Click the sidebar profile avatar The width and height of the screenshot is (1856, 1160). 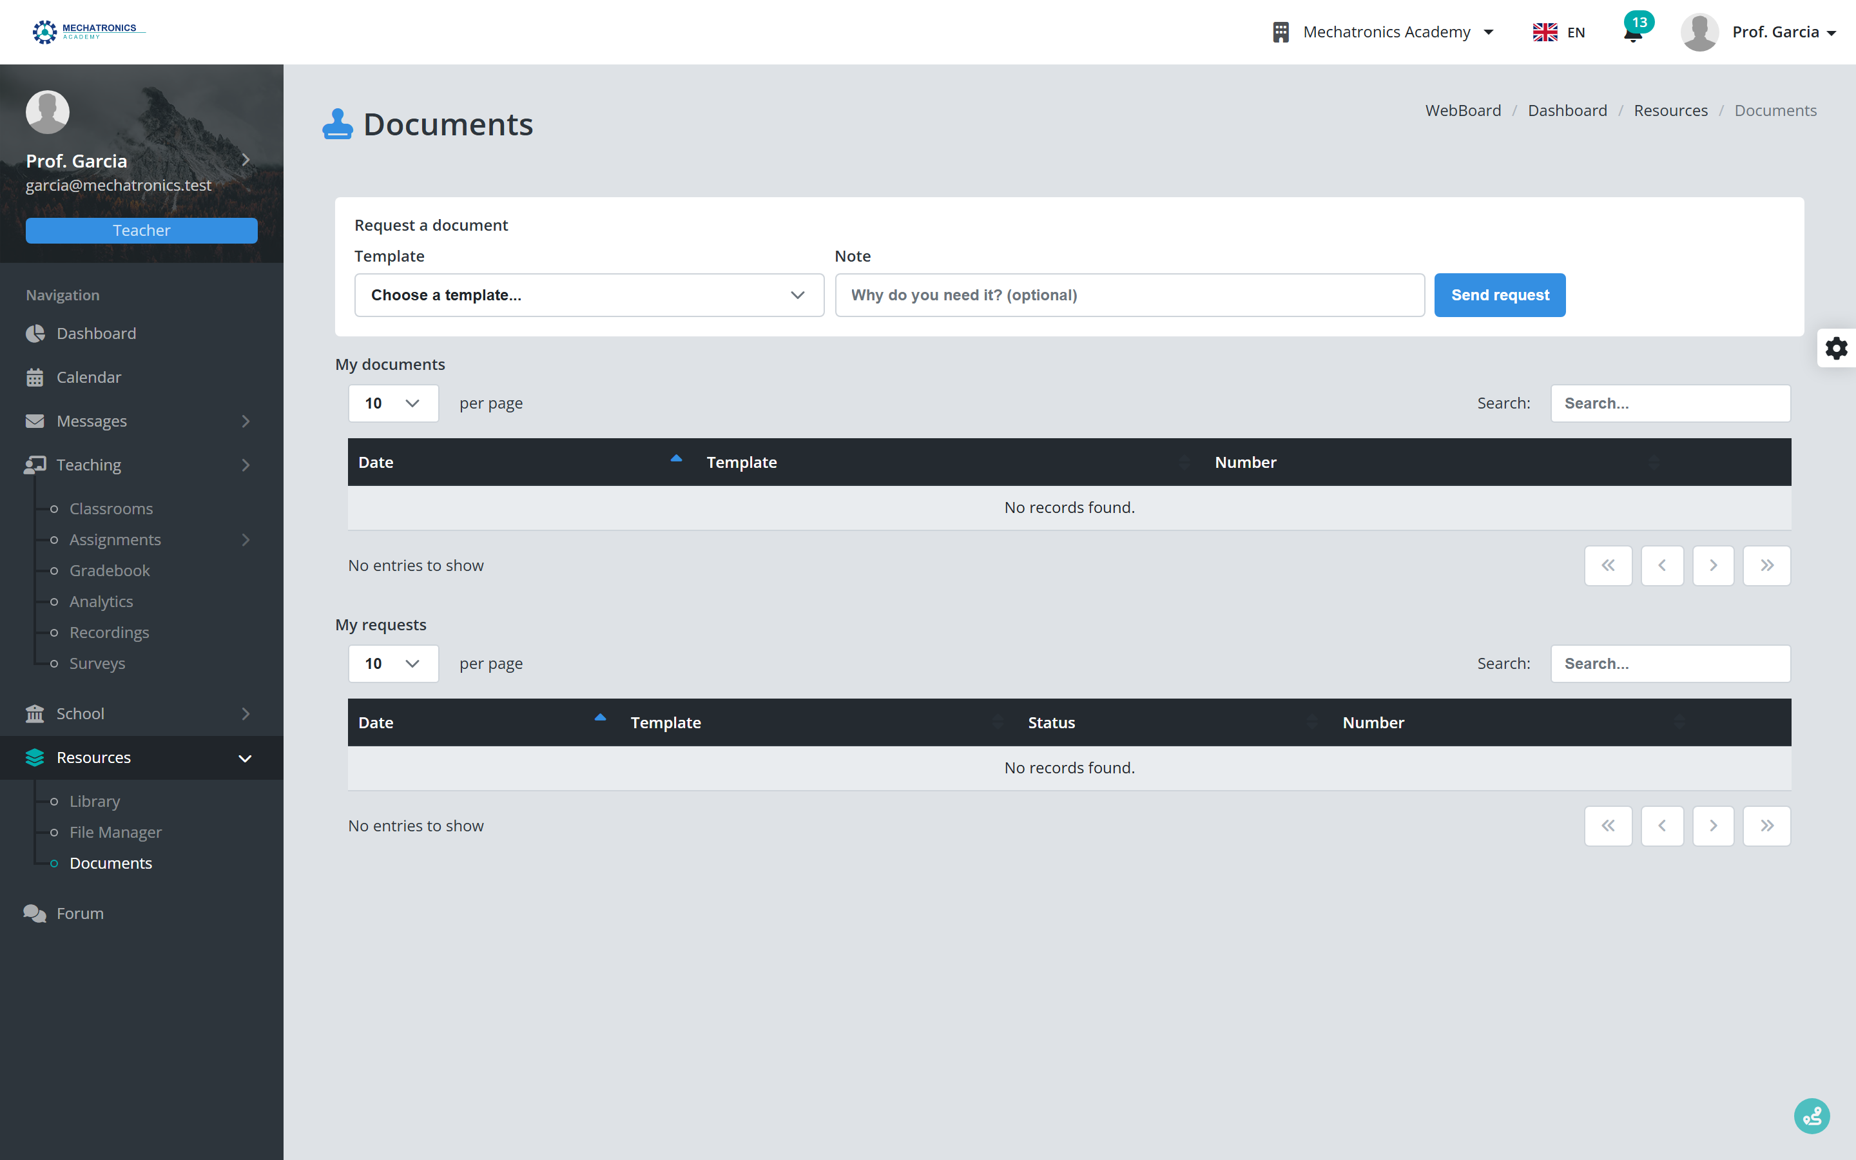[48, 112]
